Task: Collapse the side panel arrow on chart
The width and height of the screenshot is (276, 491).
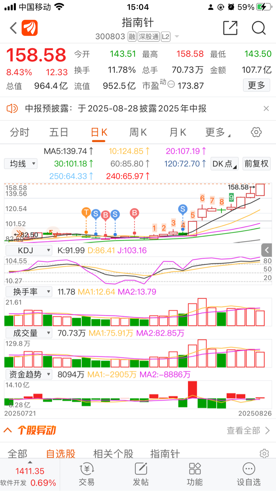Action: pos(266,250)
